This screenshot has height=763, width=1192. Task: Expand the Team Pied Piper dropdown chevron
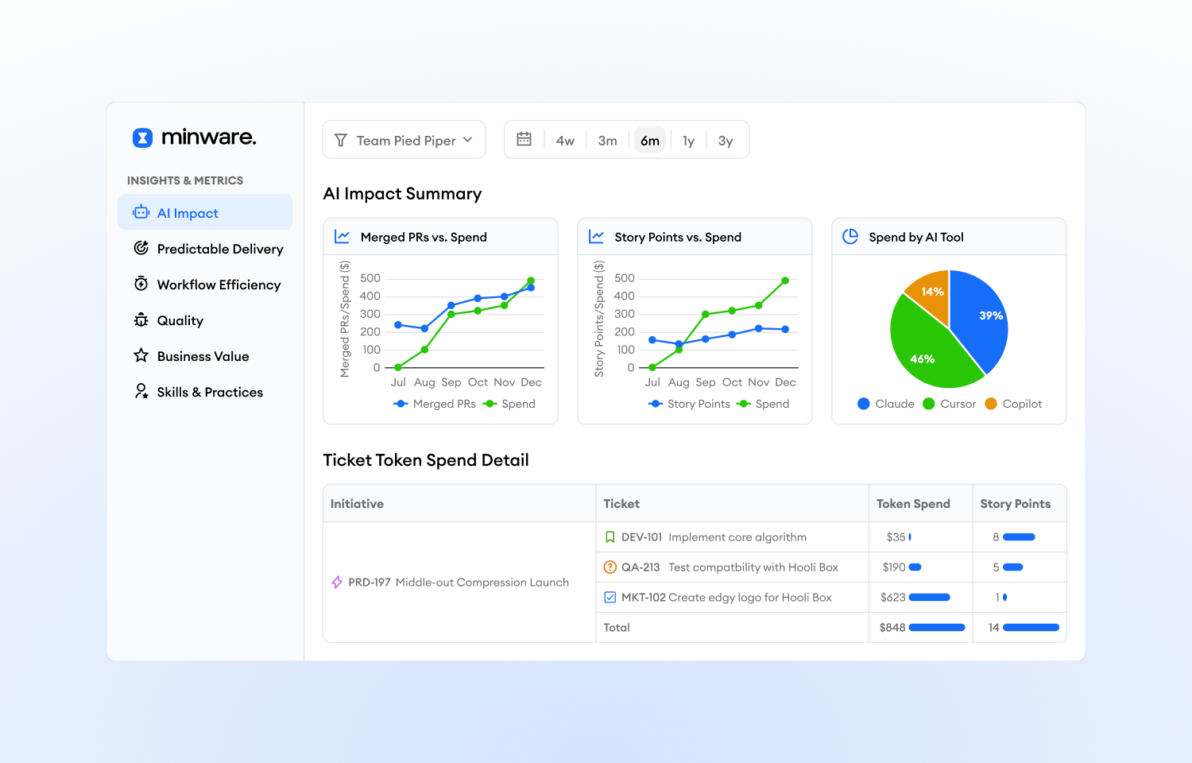tap(468, 140)
